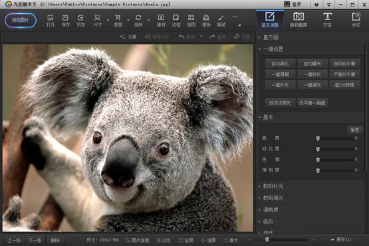Open the 拼图 (Collage) tool
Image resolution: width=369 pixels, height=246 pixels.
click(x=191, y=21)
